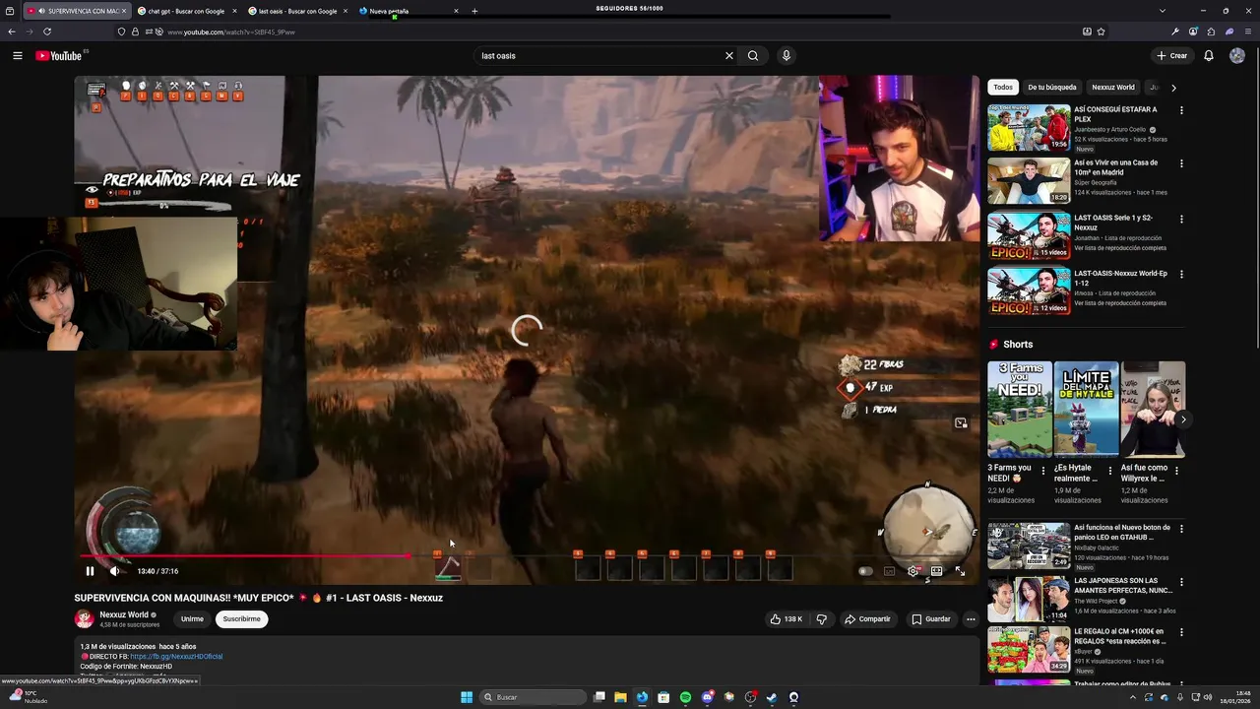This screenshot has width=1260, height=709.
Task: Pause the video
Action: (90, 571)
